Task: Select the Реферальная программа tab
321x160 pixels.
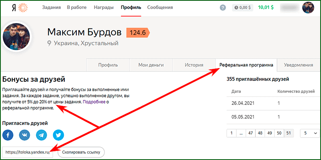Action: (x=246, y=65)
